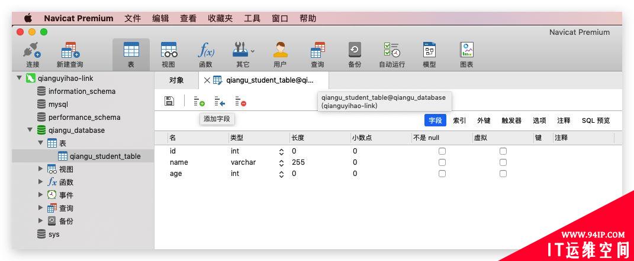Click the 备份 backup toolbar icon
The width and height of the screenshot is (634, 261).
click(355, 54)
